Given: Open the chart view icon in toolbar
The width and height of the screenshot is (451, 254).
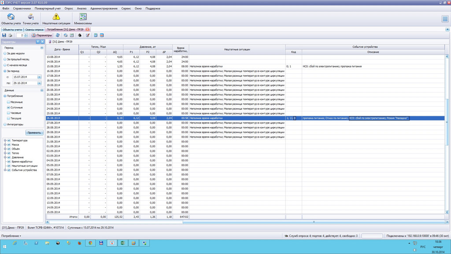Looking at the screenshot, I should point(72,35).
